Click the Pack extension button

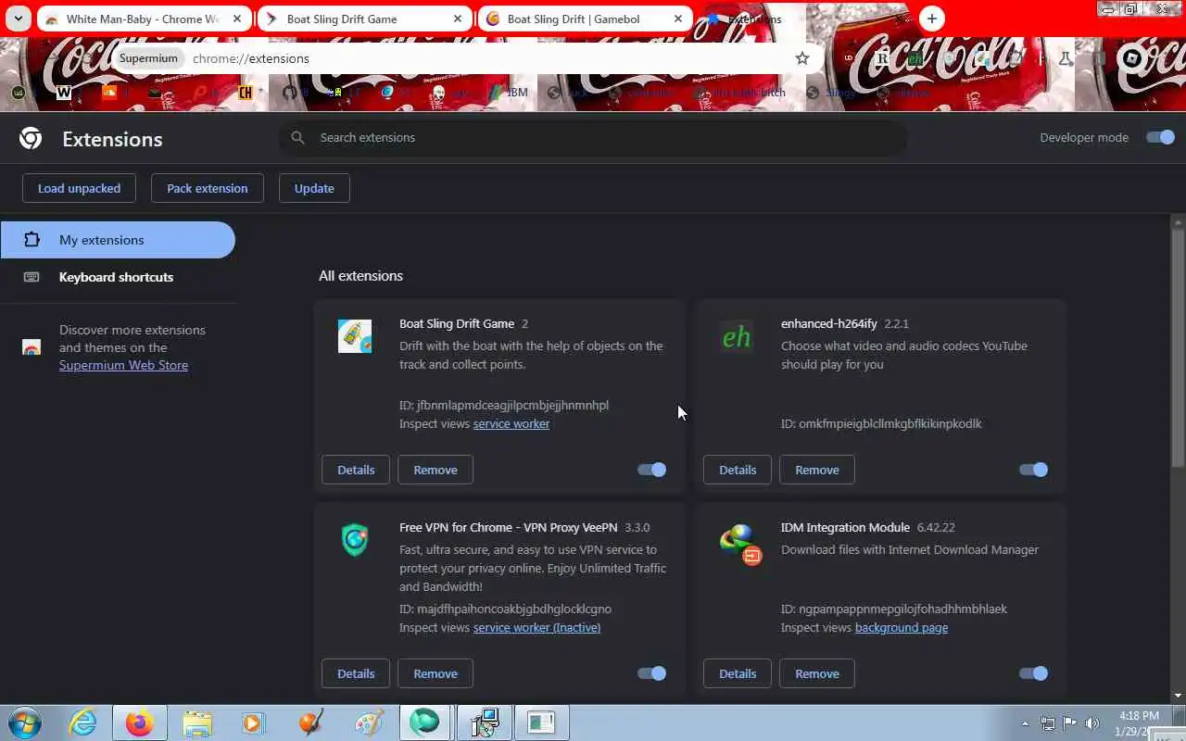tap(207, 188)
